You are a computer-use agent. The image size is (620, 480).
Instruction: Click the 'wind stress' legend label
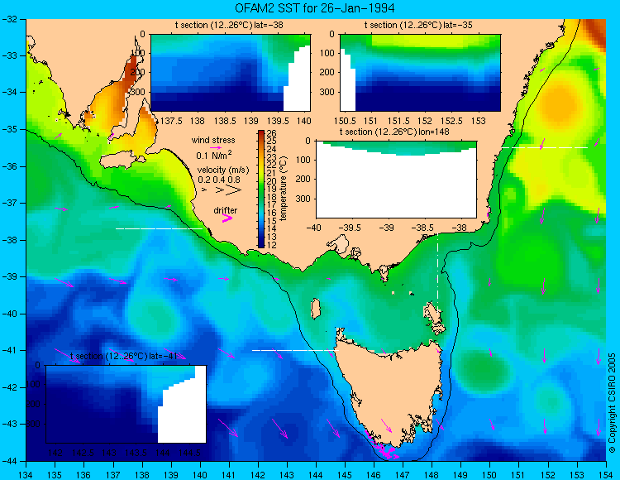pos(213,140)
